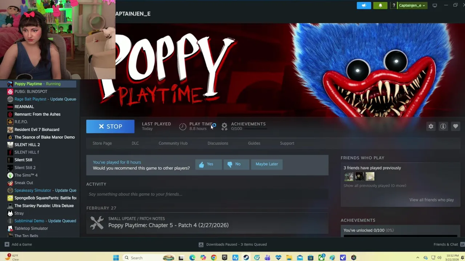This screenshot has width=465, height=261.
Task: Click the sidebar Achievements progress bar
Action: (x=400, y=236)
